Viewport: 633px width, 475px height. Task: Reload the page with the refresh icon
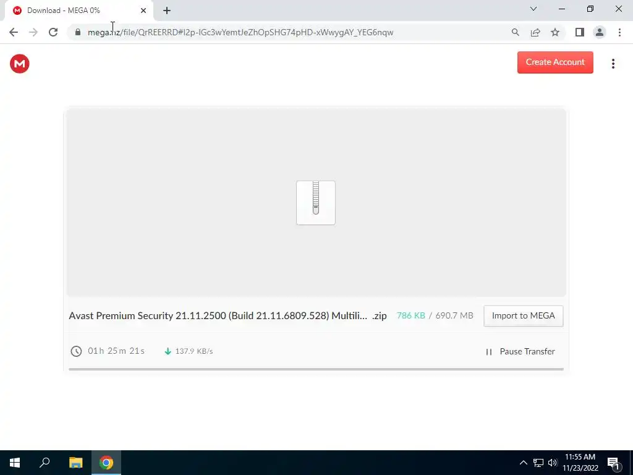(x=53, y=32)
